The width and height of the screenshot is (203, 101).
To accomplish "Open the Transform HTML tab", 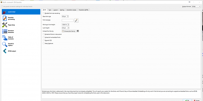I will pyautogui.click(x=84, y=10).
